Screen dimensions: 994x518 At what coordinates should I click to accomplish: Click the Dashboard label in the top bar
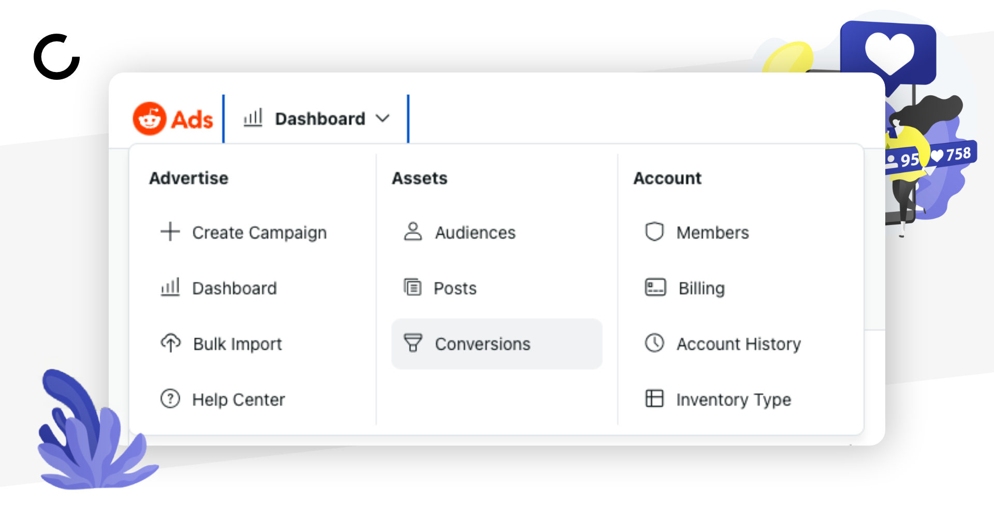tap(320, 119)
